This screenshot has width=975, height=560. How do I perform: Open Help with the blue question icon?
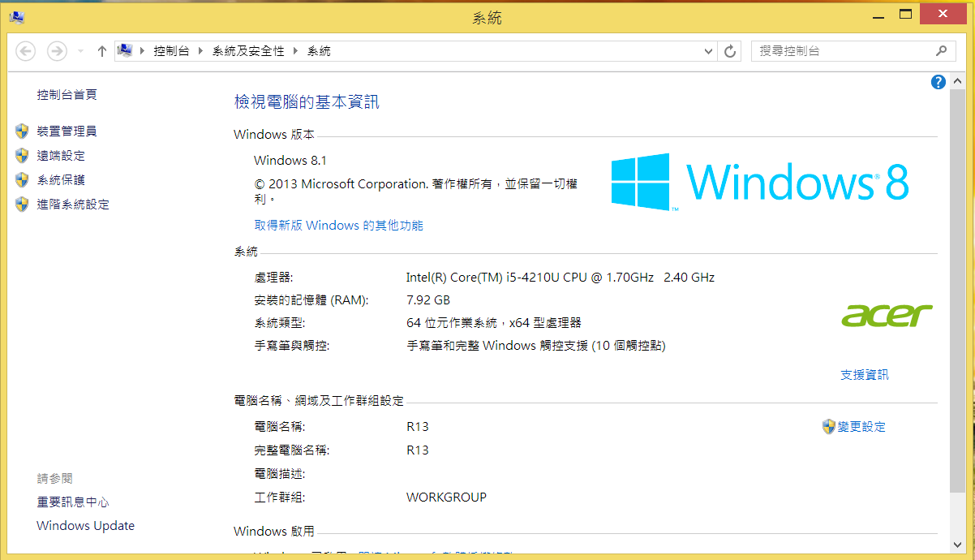(938, 82)
